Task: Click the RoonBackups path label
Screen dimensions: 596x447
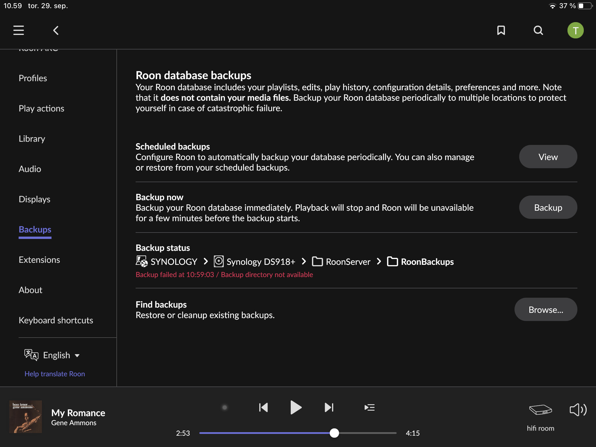Action: click(x=427, y=262)
